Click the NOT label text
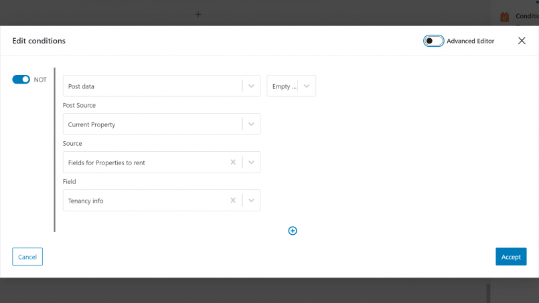The image size is (539, 303). pyautogui.click(x=40, y=80)
